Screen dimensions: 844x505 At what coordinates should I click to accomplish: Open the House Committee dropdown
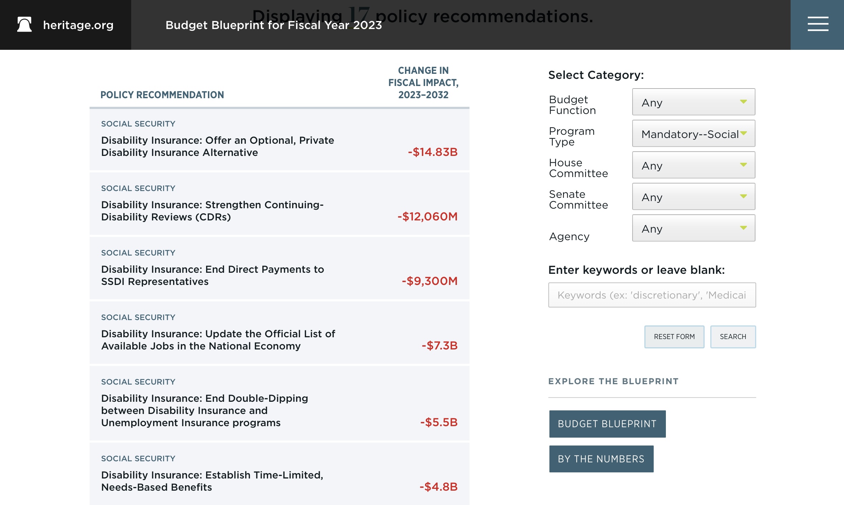(x=693, y=165)
